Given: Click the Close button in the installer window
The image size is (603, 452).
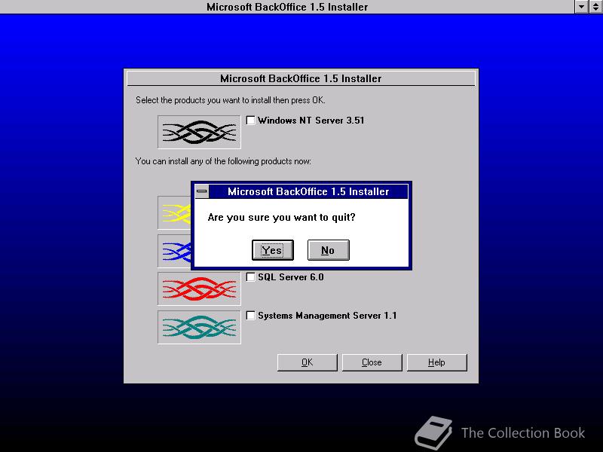Looking at the screenshot, I should click(372, 362).
